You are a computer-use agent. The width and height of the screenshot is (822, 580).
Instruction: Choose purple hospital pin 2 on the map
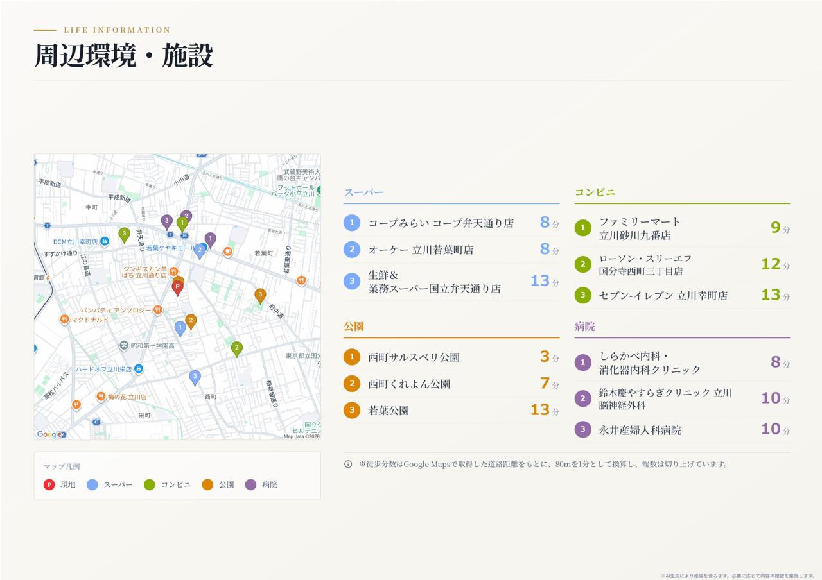point(187,216)
